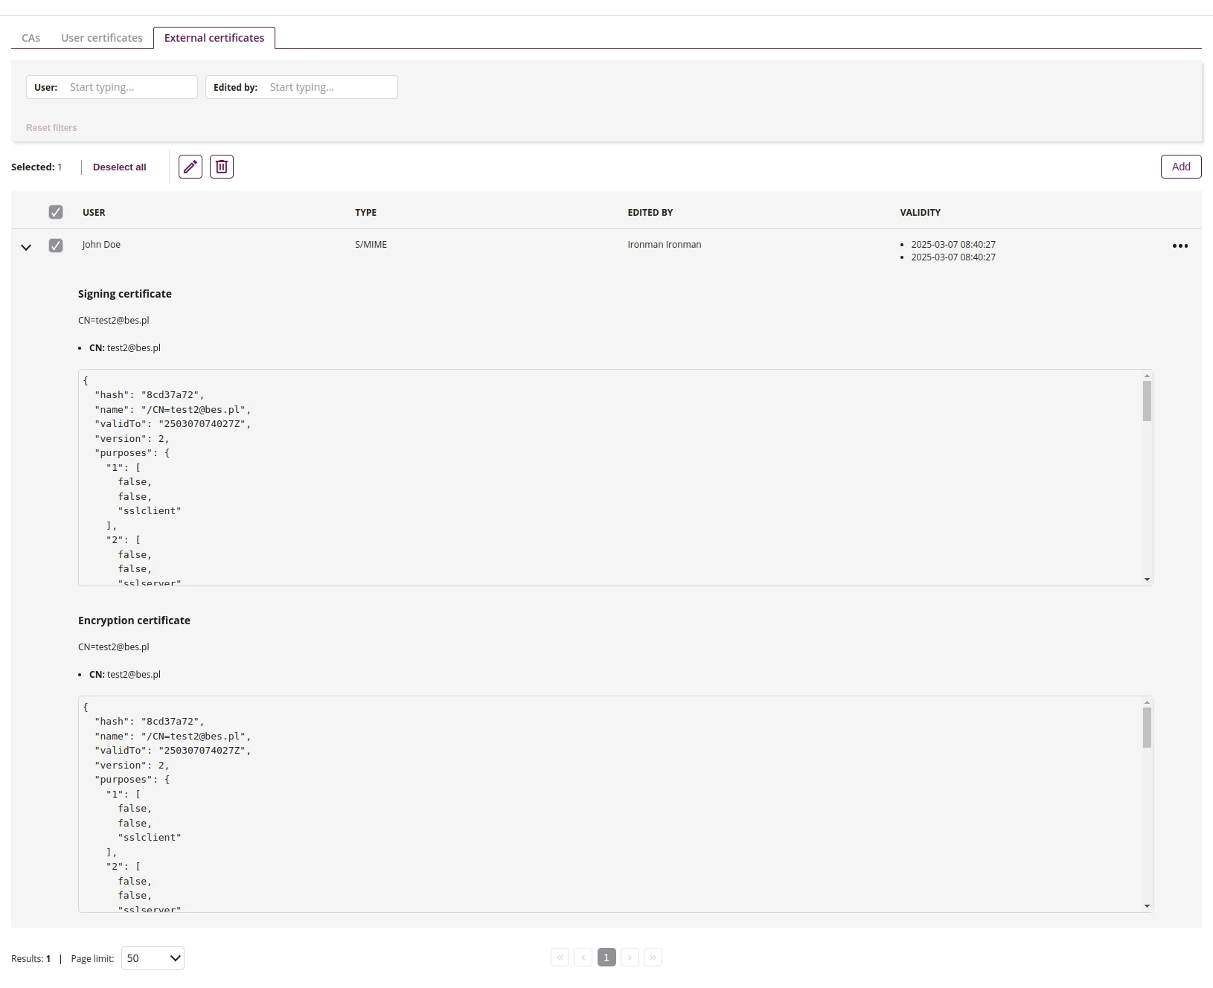Select the External certificates tab
Viewport: 1213px width, 988px height.
[214, 38]
